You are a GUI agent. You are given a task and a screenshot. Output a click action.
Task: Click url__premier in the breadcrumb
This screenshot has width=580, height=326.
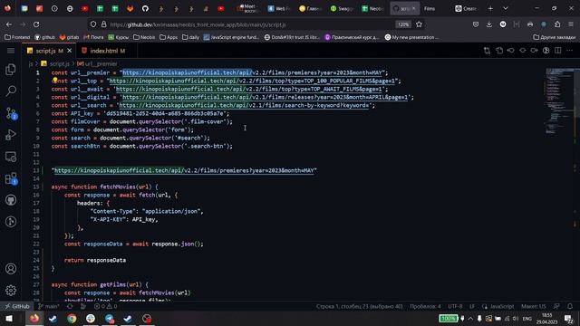(101, 64)
